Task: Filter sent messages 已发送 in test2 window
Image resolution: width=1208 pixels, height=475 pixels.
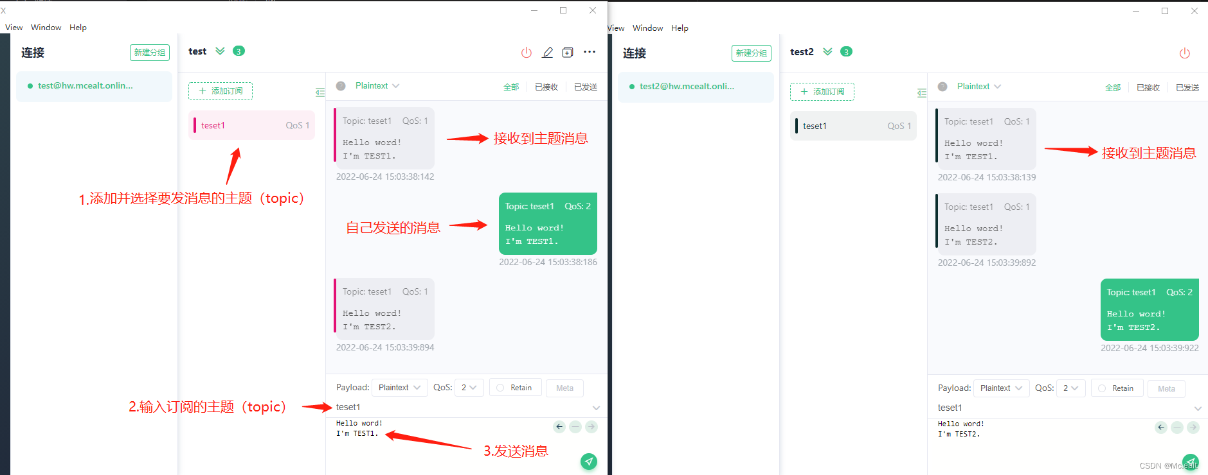Action: 1187,88
